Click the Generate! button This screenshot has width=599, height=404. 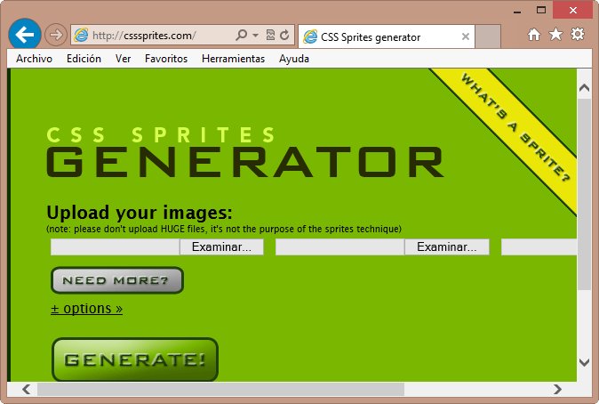pyautogui.click(x=135, y=360)
